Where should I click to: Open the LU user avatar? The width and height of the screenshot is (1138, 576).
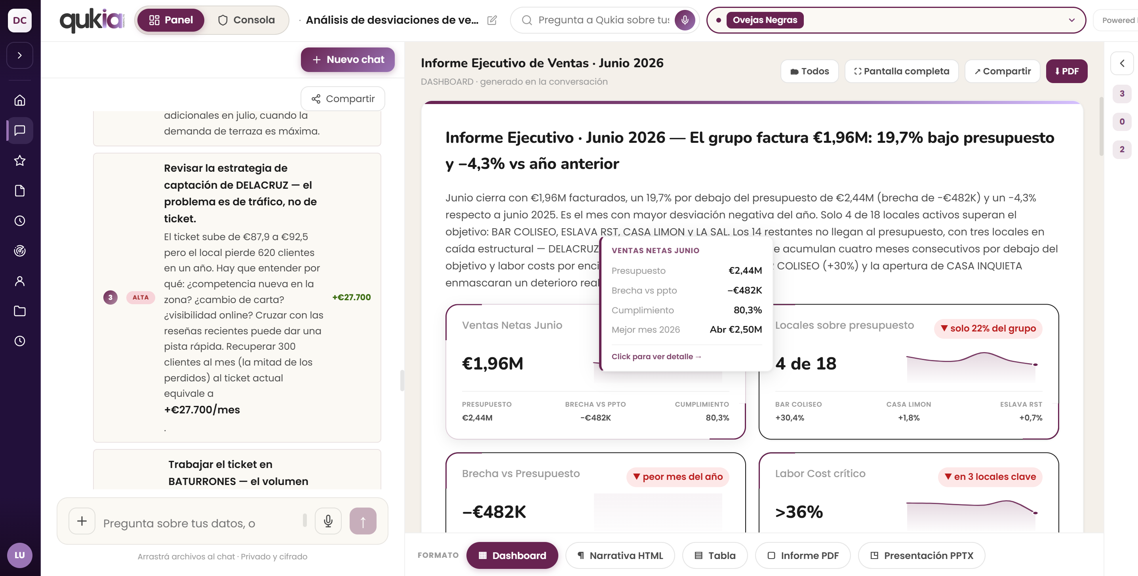click(19, 555)
